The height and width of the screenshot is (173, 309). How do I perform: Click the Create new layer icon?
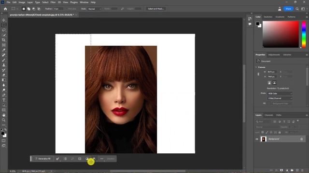[297, 170]
